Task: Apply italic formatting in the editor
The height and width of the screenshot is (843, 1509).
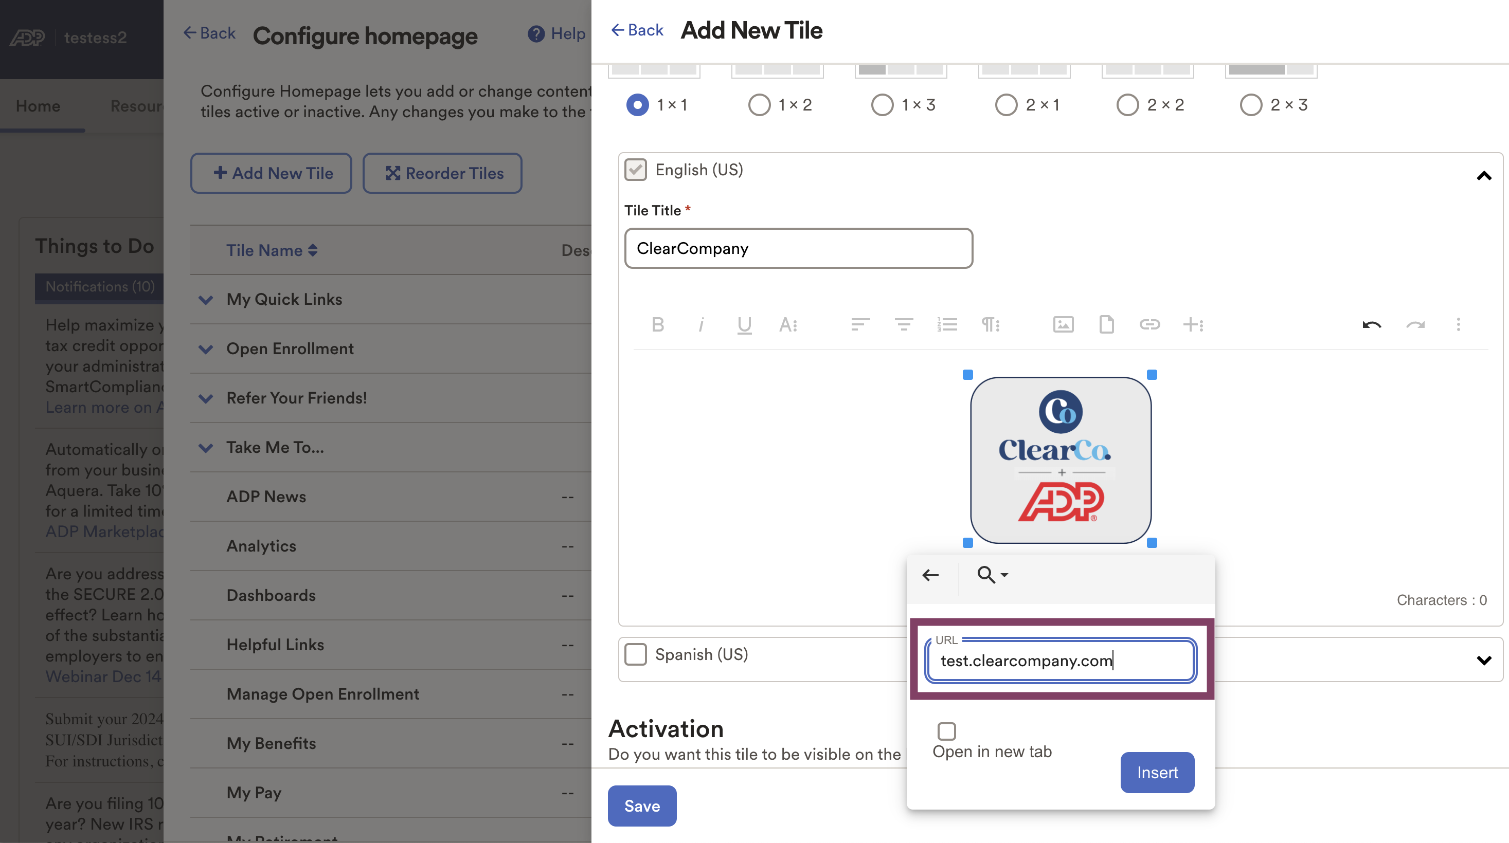Action: [x=700, y=324]
